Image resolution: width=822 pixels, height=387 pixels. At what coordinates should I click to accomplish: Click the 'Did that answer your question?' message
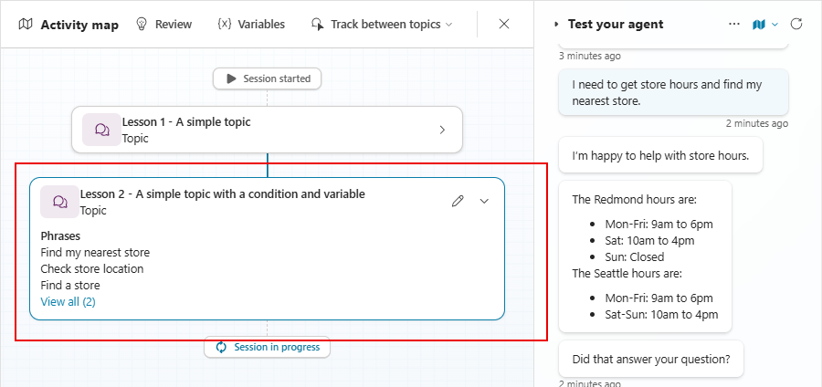tap(650, 359)
